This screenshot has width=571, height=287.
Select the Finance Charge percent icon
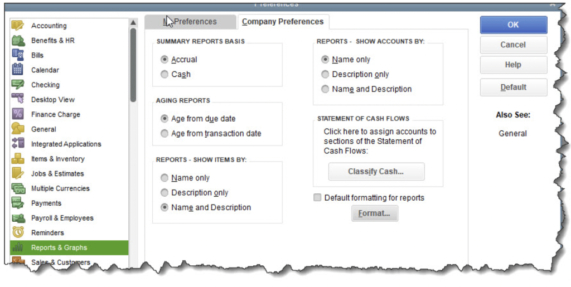tap(18, 114)
